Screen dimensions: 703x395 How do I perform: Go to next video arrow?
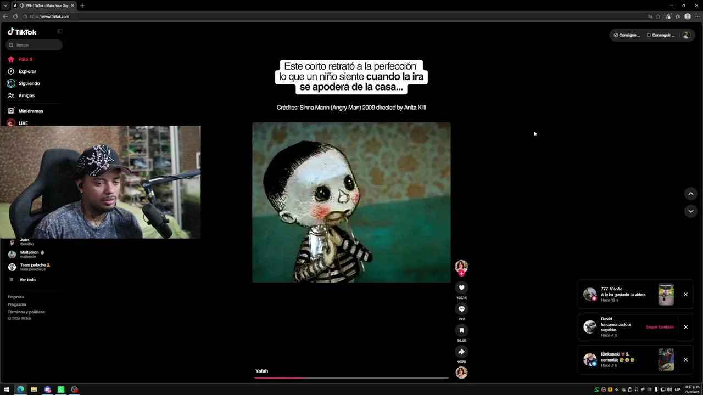(x=691, y=211)
